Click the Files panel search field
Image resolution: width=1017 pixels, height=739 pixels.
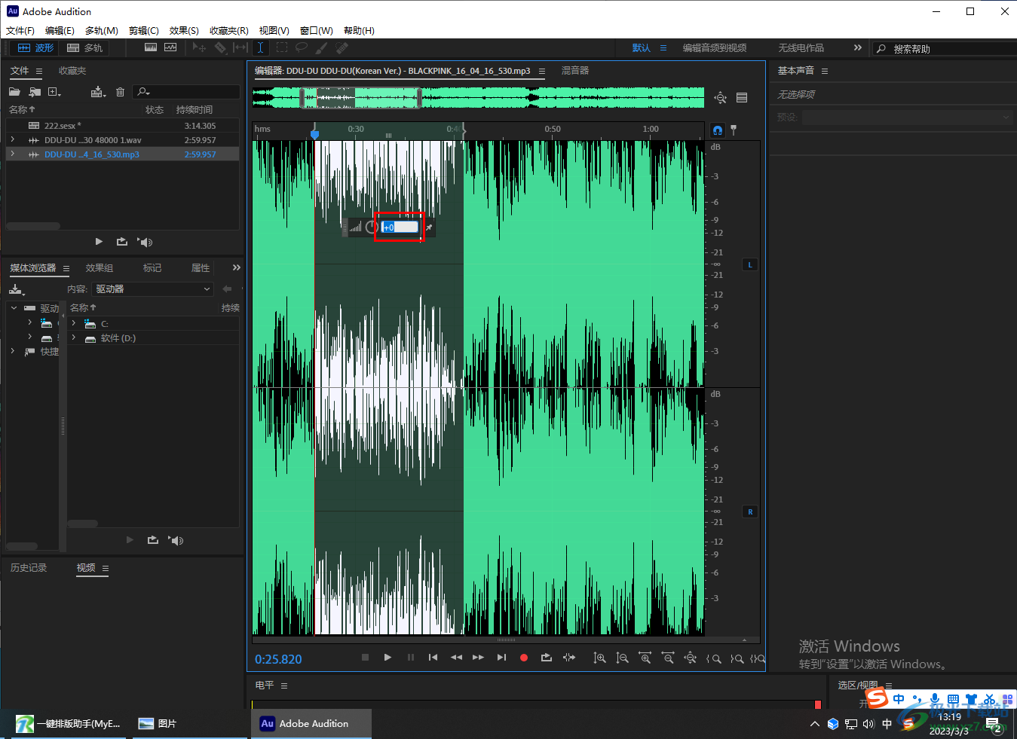point(186,92)
